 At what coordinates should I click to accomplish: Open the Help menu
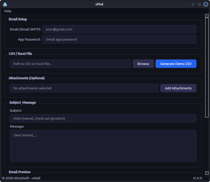(7, 11)
